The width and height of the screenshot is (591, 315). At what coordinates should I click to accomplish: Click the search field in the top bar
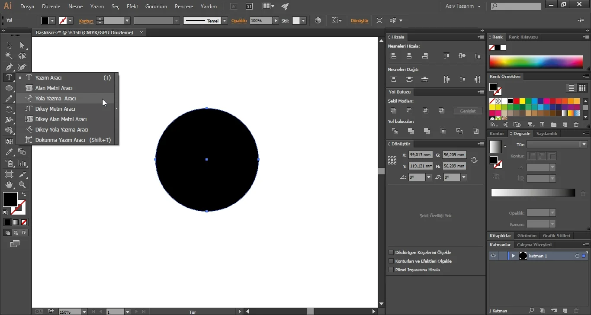coord(516,6)
